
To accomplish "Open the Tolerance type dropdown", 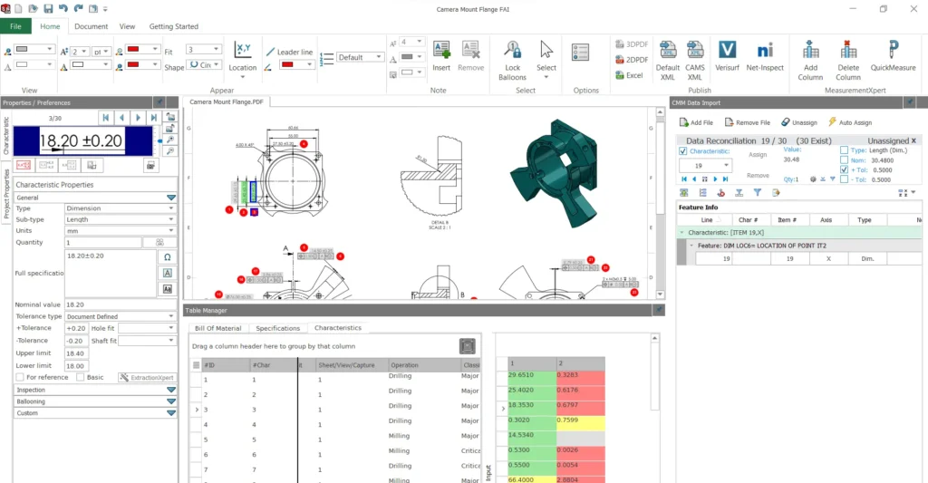I will [x=120, y=316].
